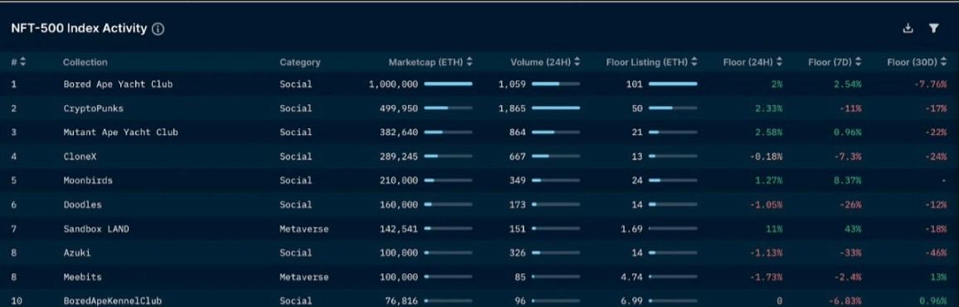959x307 pixels.
Task: Click the 142,541 marketcap value
Action: click(x=399, y=228)
